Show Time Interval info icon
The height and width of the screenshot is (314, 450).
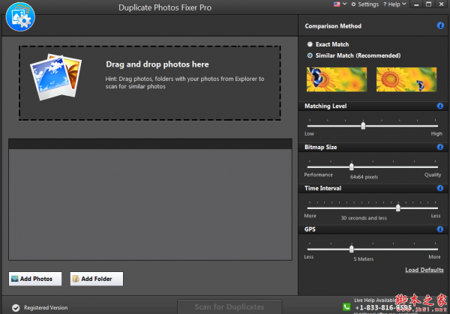point(440,188)
